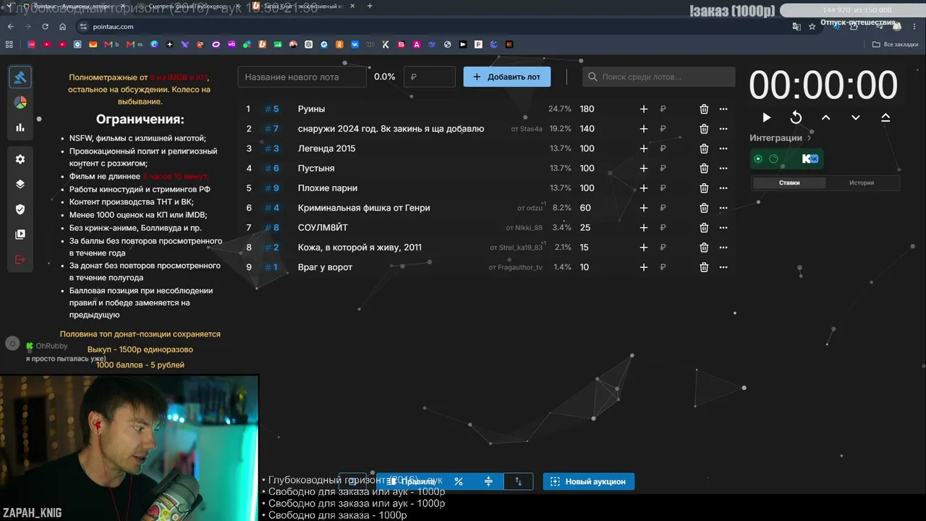Viewport: 926px width, 521px height.
Task: Open more options for "снаружи 2024 год" lot
Action: point(723,129)
